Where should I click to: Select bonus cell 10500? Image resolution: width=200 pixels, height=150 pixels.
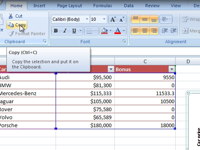(145, 101)
